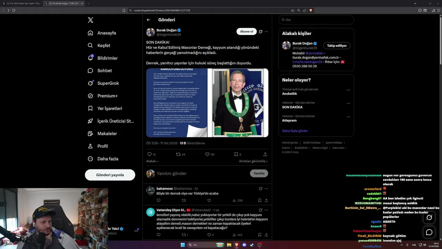
Task: Open floating Grok button at bottom right
Action: pos(429,218)
